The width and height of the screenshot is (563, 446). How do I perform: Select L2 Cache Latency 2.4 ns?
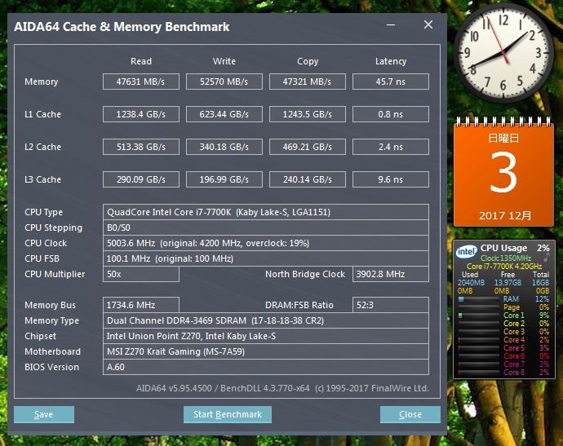coord(391,147)
